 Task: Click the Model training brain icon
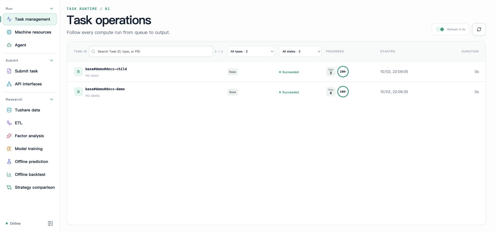pyautogui.click(x=9, y=149)
